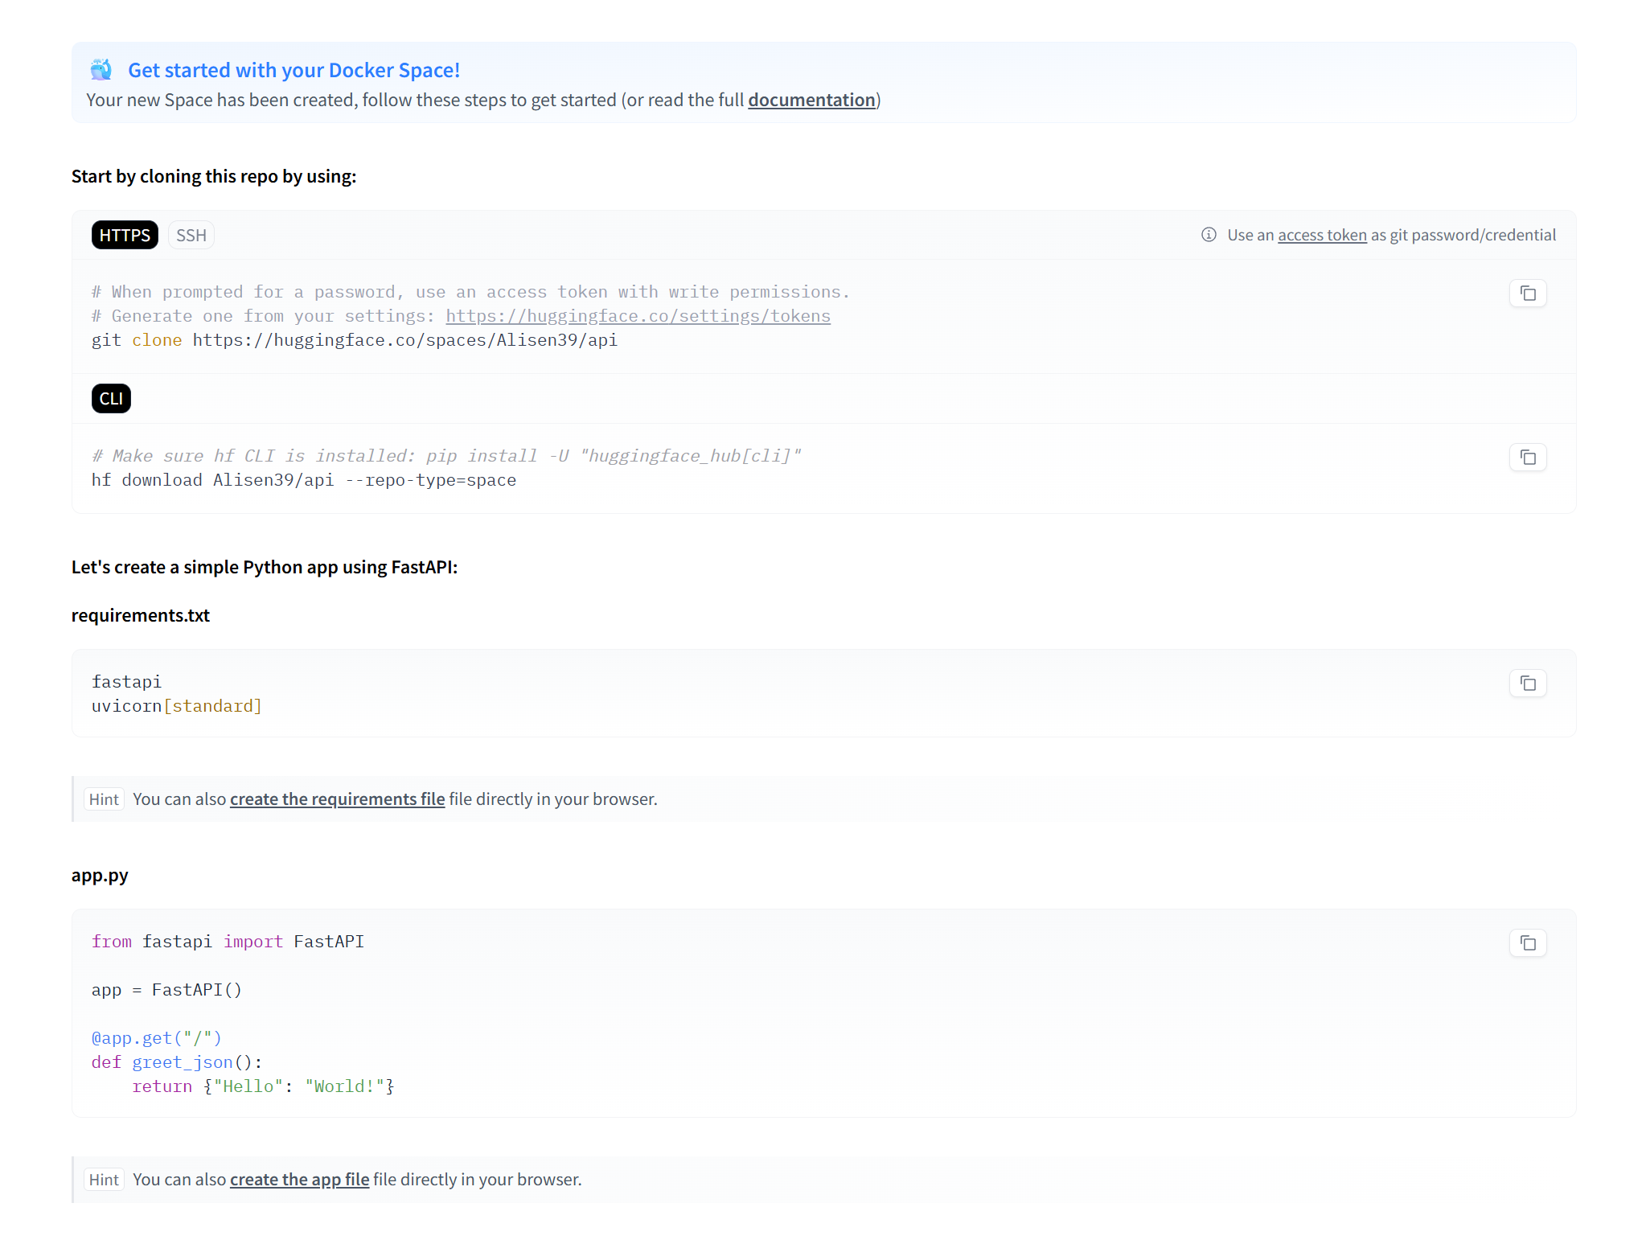Click the git clone repository URL text
This screenshot has height=1240, width=1646.
coord(404,340)
